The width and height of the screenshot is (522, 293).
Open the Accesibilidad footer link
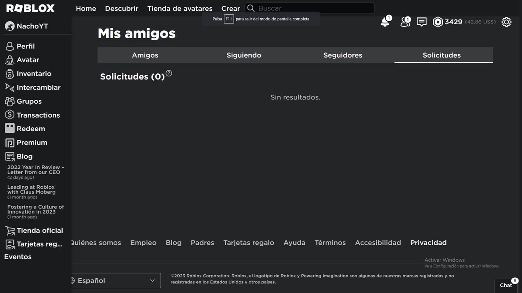378,243
